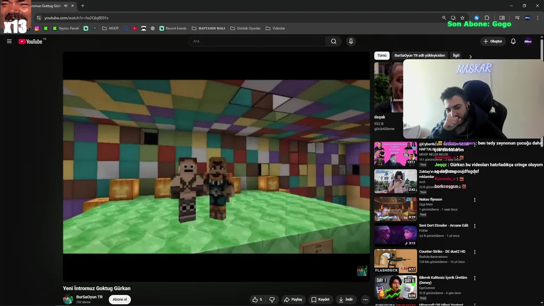The width and height of the screenshot is (544, 306).
Task: Close the current YouTube tab
Action: point(73,6)
